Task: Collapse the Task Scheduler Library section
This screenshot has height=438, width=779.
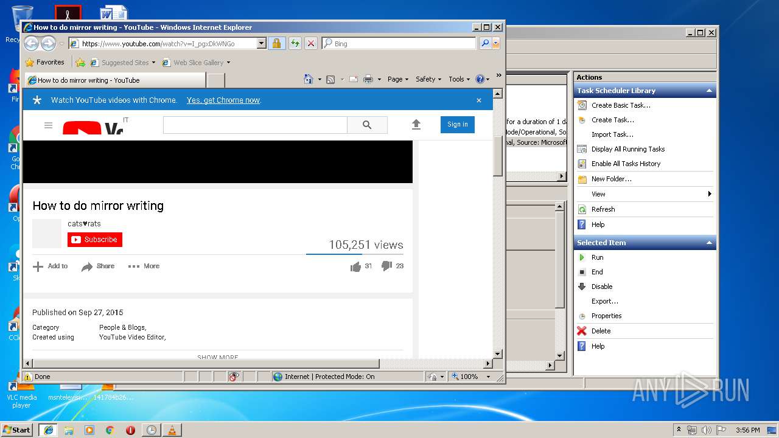Action: tap(709, 91)
